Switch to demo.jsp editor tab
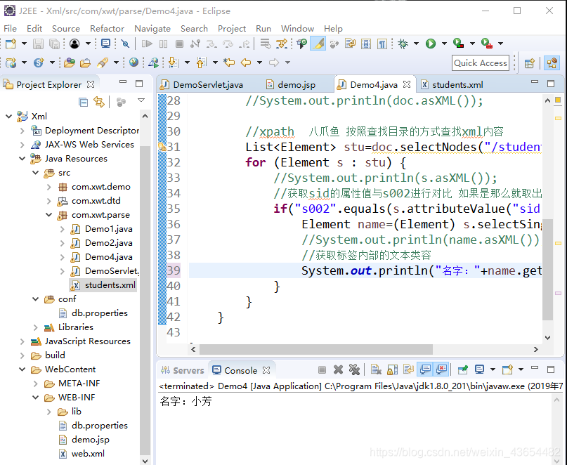567x465 pixels. pyautogui.click(x=291, y=84)
